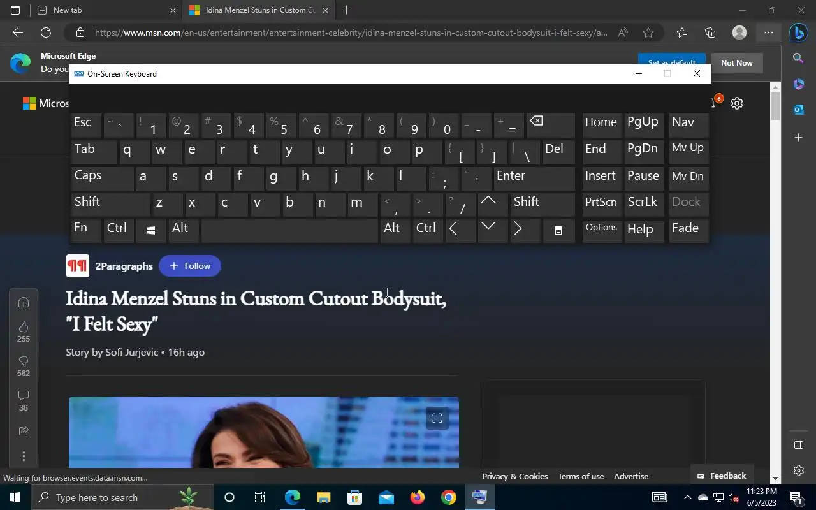
Task: Toggle the left Shift key on keyboard
Action: [x=110, y=204]
